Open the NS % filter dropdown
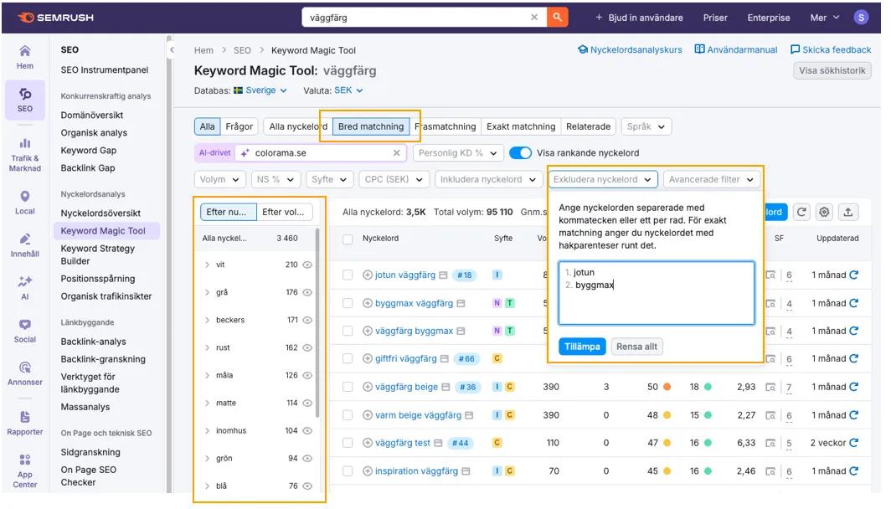This screenshot has width=891, height=509. [275, 179]
